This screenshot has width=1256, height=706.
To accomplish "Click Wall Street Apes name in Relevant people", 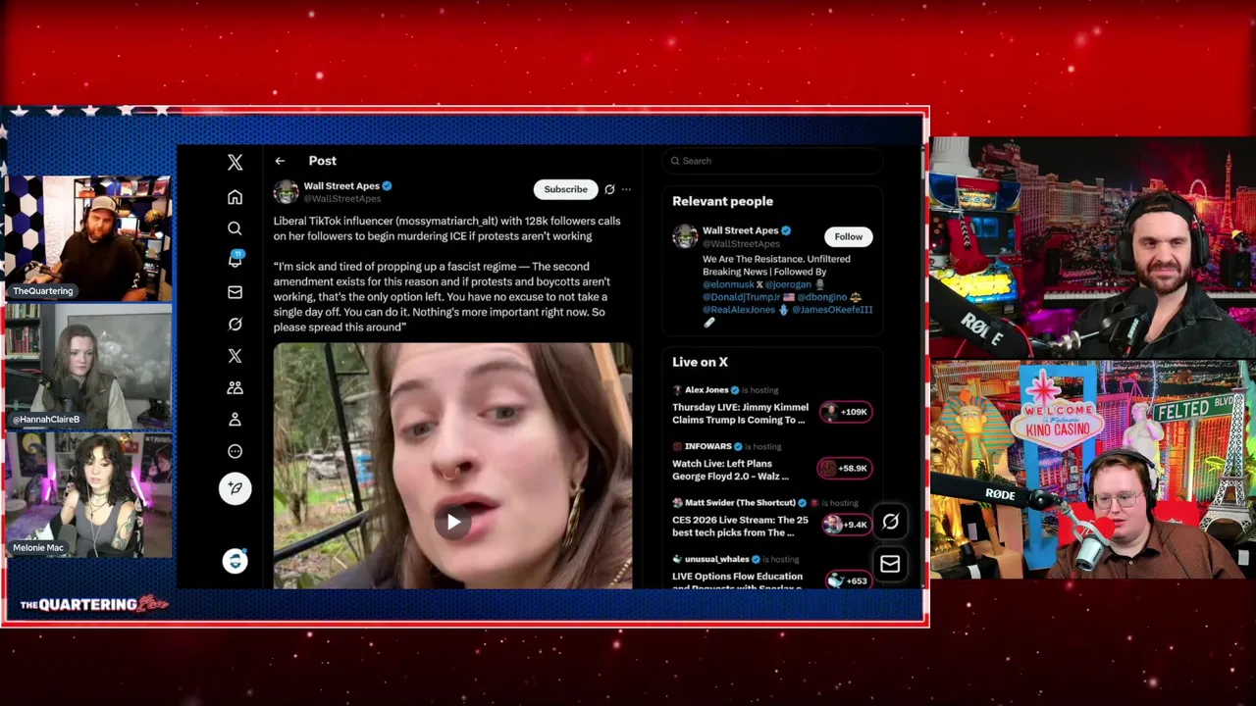I will tap(740, 230).
